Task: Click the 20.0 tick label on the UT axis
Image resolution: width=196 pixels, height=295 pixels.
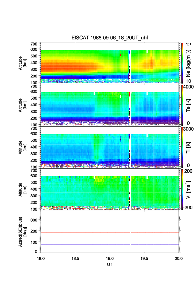Action: pyautogui.click(x=179, y=258)
